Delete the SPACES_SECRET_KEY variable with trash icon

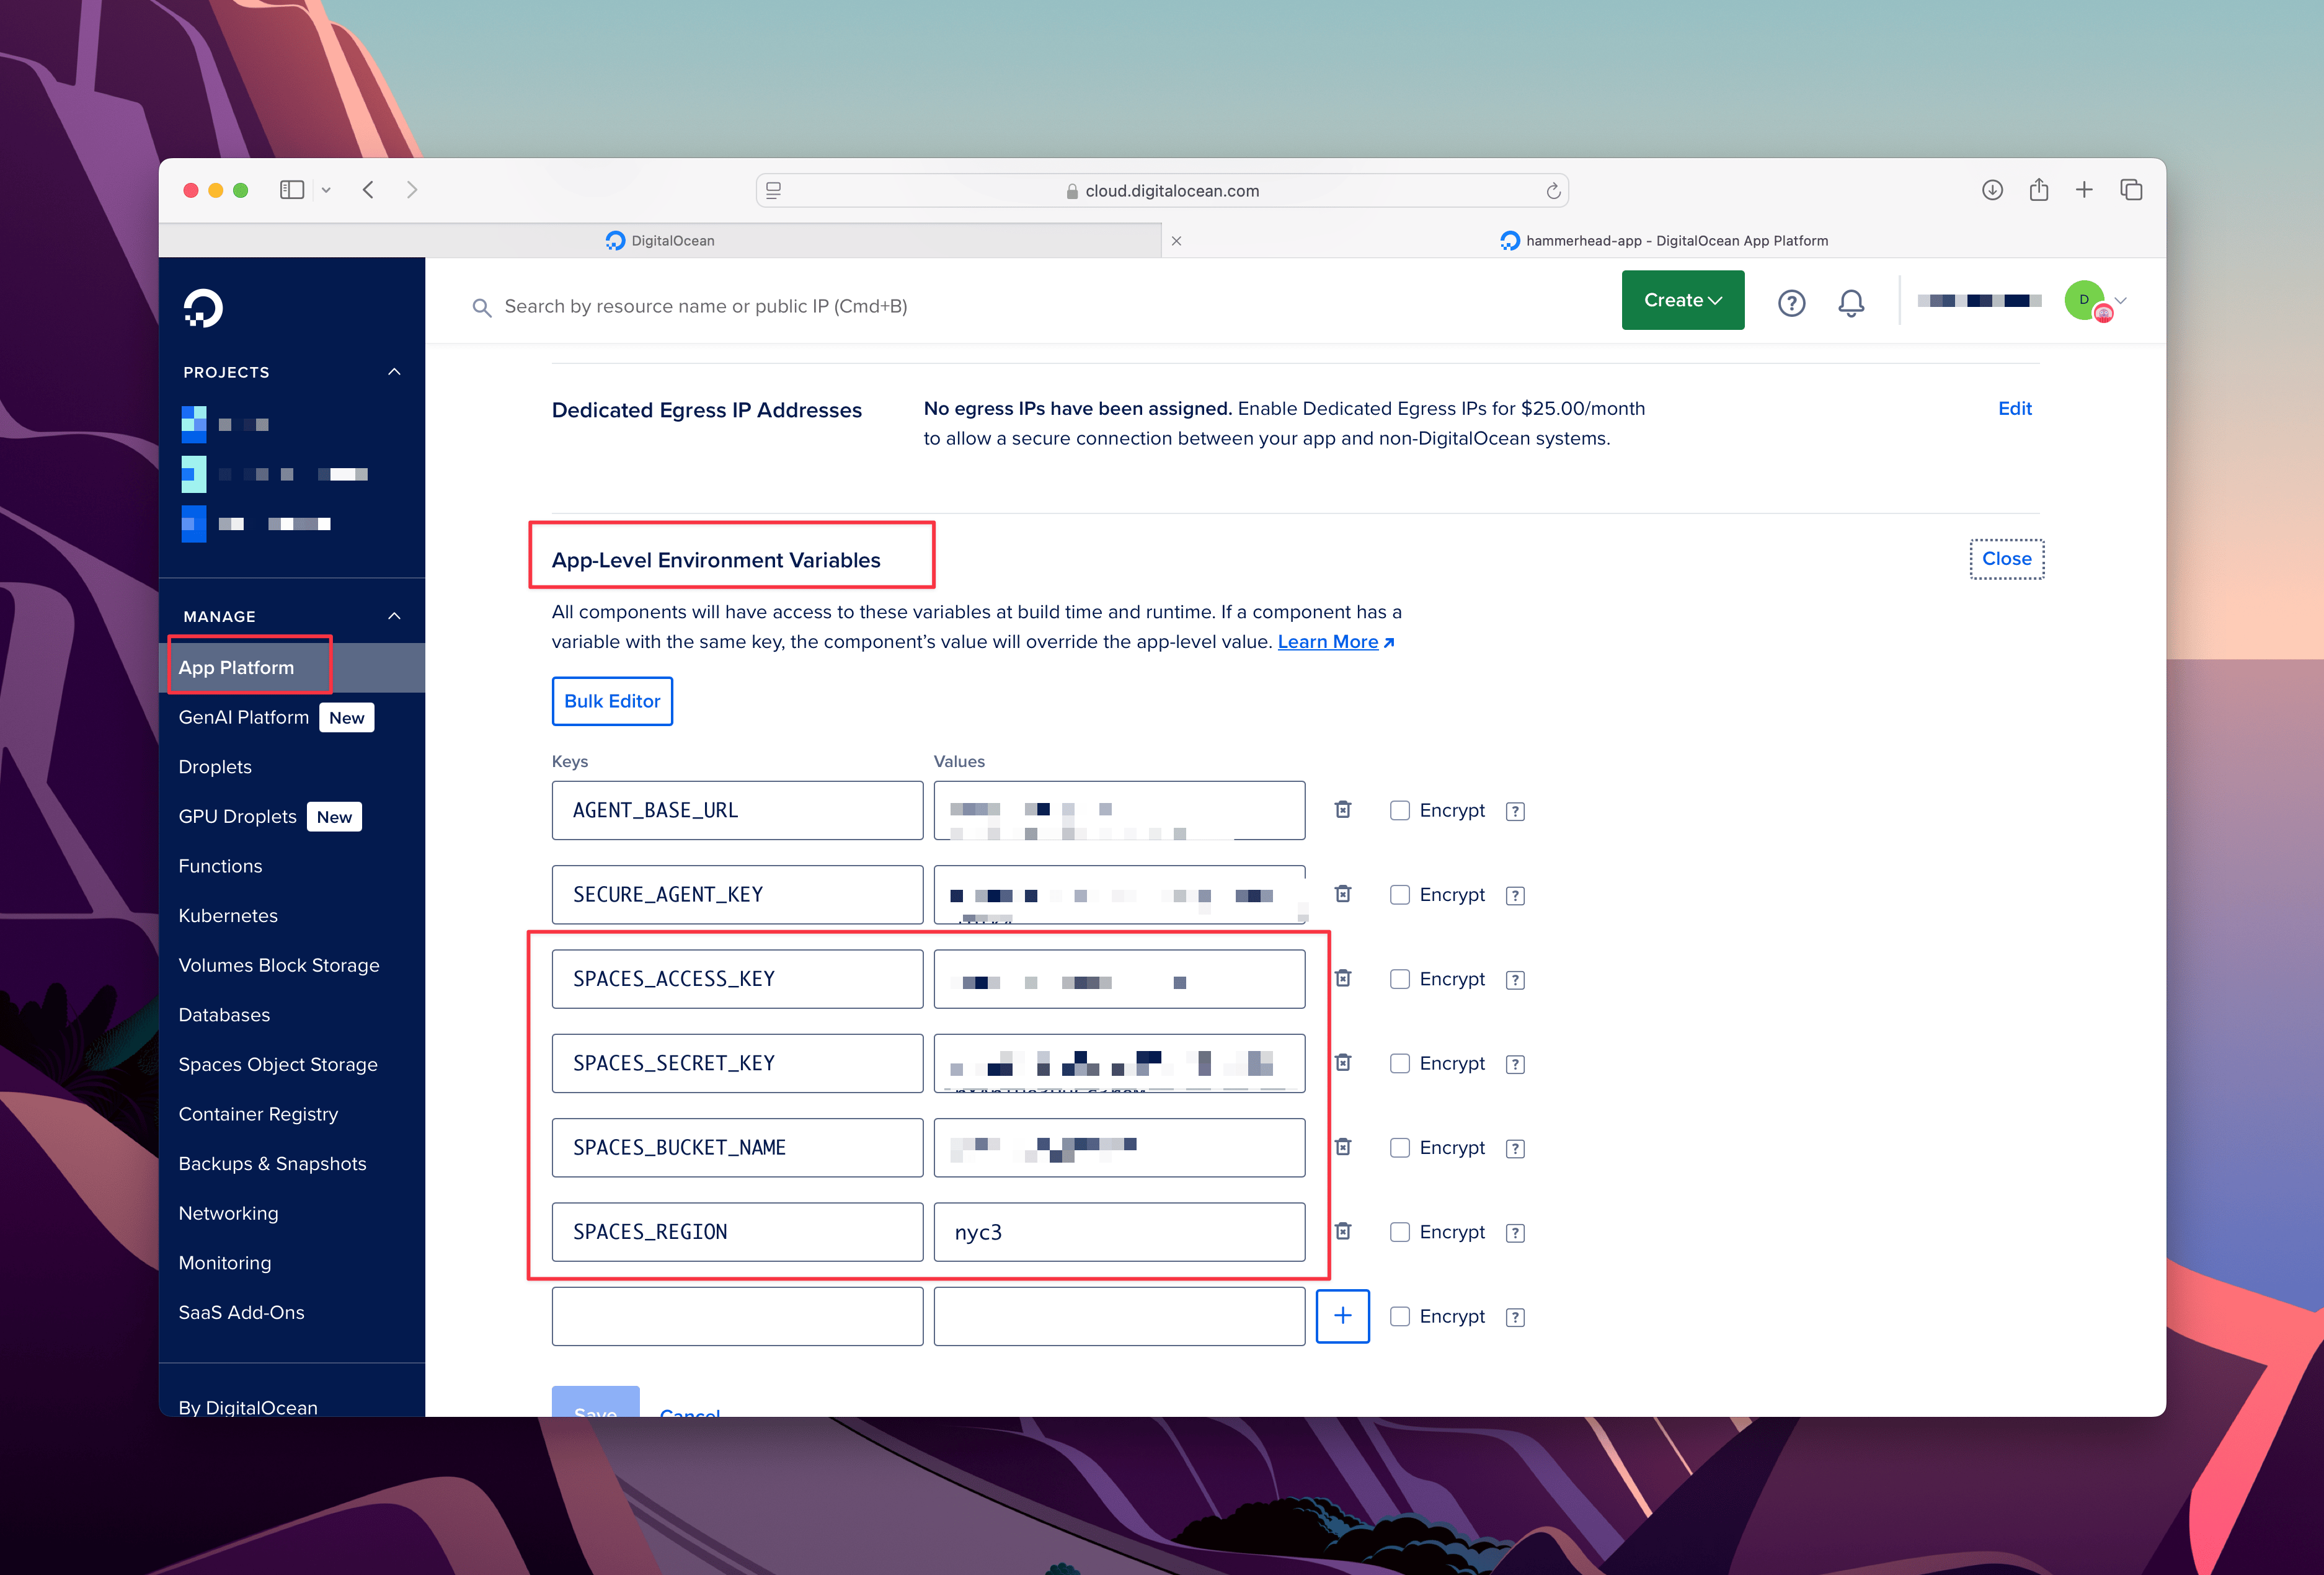[x=1343, y=1062]
